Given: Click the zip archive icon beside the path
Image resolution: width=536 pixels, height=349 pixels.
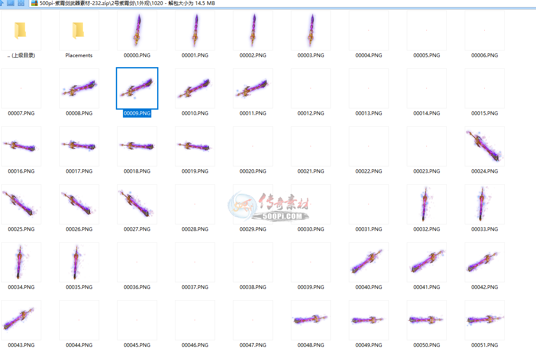Looking at the screenshot, I should 35,3.
